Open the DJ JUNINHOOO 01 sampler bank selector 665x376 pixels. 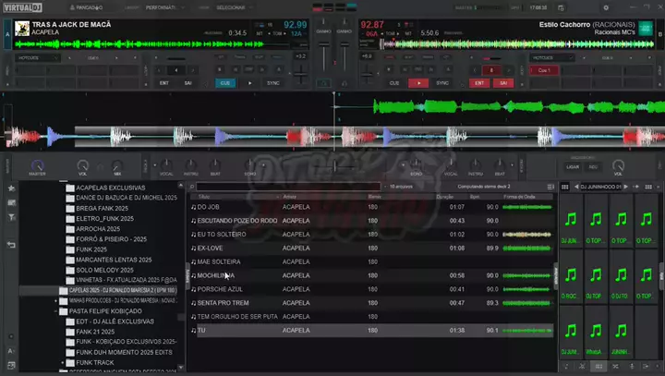coord(601,187)
